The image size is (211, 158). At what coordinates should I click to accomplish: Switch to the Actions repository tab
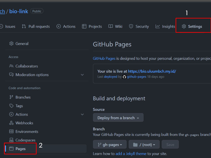tap(66, 27)
